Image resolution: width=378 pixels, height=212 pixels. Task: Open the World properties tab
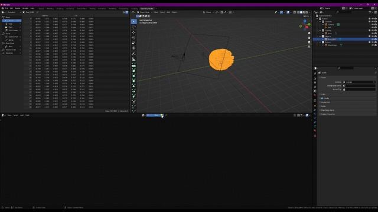[315, 95]
